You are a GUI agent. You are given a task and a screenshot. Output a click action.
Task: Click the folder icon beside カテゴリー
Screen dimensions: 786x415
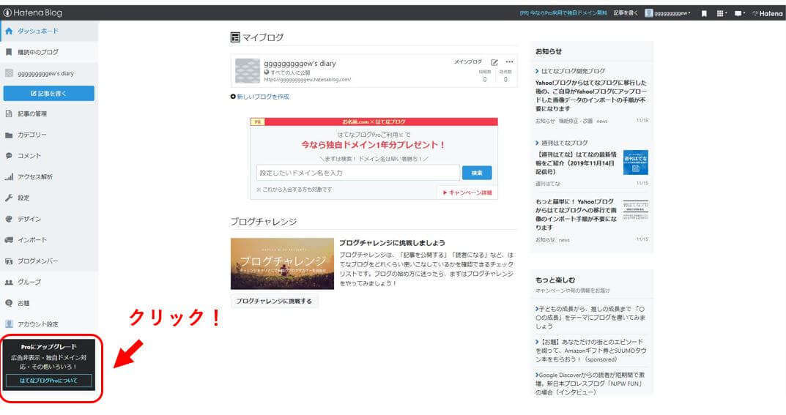click(x=9, y=135)
